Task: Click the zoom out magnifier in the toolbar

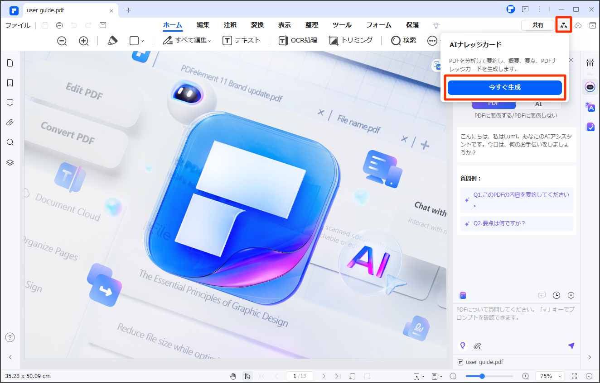Action: click(62, 41)
